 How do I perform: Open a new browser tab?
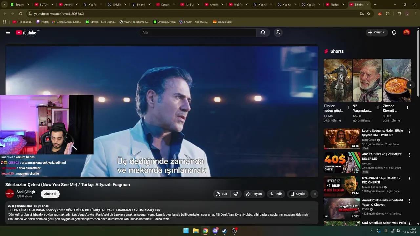pos(375,5)
